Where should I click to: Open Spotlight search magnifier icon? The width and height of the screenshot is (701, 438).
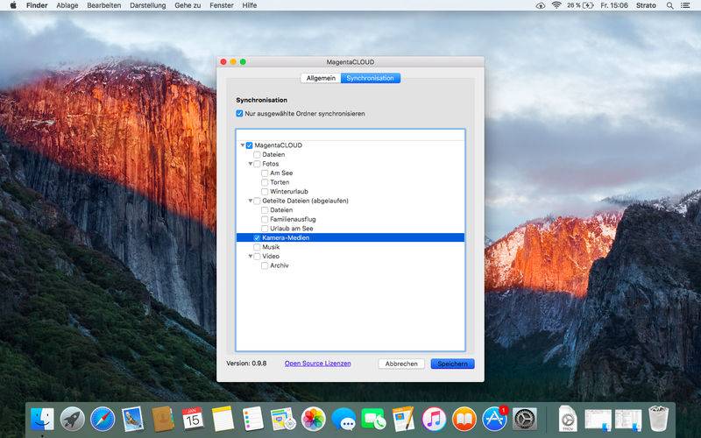pos(669,5)
